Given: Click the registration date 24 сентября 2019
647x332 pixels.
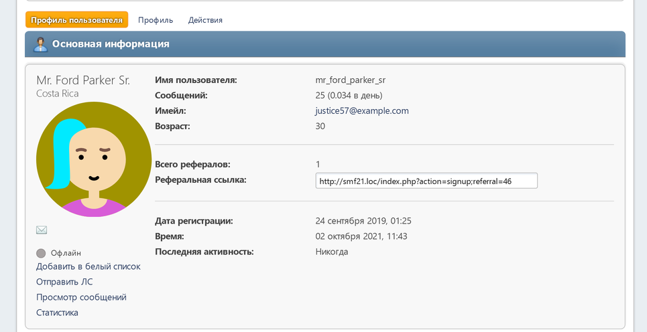Looking at the screenshot, I should pyautogui.click(x=363, y=221).
